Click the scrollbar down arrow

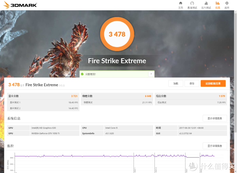[x=235, y=171]
